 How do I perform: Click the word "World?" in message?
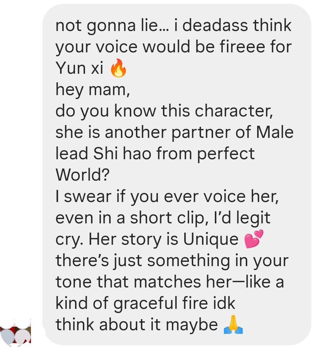point(83,175)
